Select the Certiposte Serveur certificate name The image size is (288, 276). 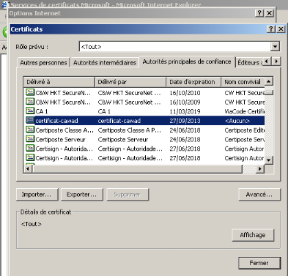click(60, 139)
